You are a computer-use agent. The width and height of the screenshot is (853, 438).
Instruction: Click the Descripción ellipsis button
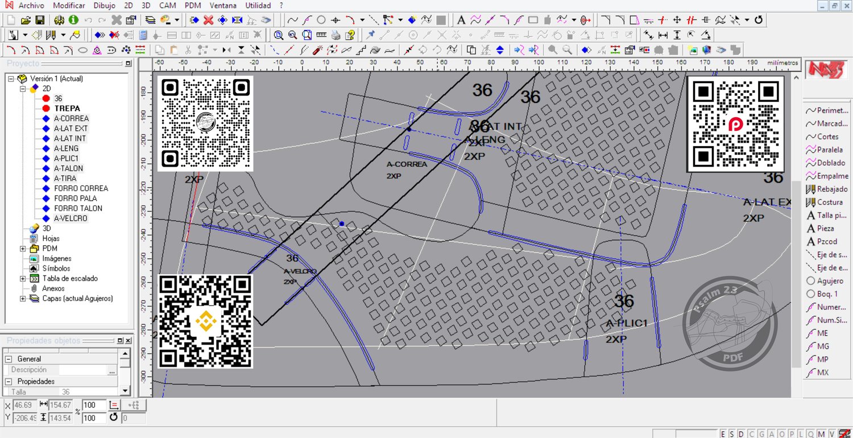(113, 370)
